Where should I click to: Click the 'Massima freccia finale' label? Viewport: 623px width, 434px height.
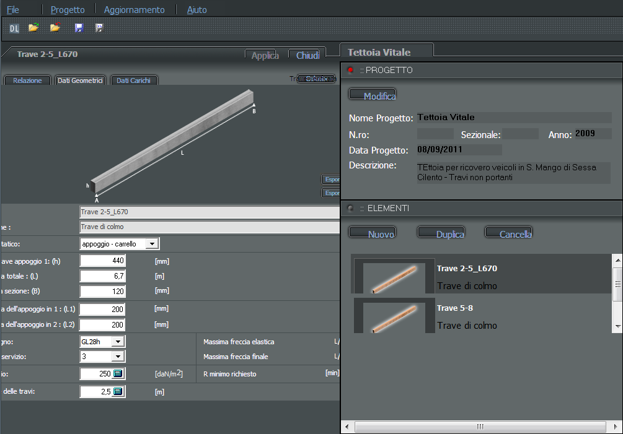point(236,357)
